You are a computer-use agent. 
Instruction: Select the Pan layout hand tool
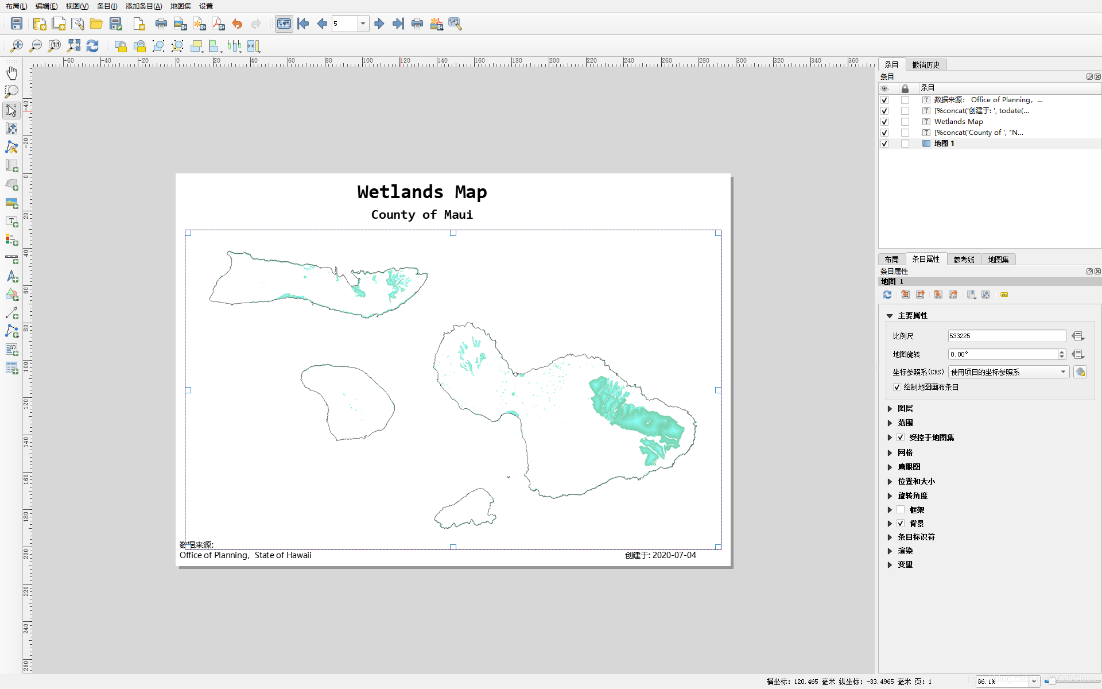(11, 73)
